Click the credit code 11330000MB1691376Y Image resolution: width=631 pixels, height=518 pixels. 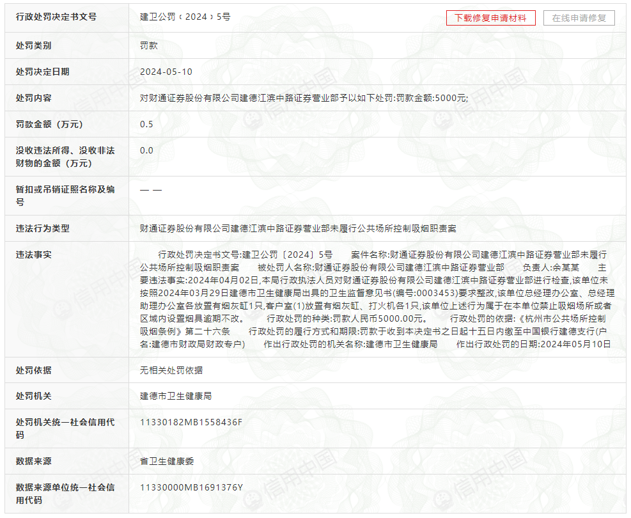191,487
